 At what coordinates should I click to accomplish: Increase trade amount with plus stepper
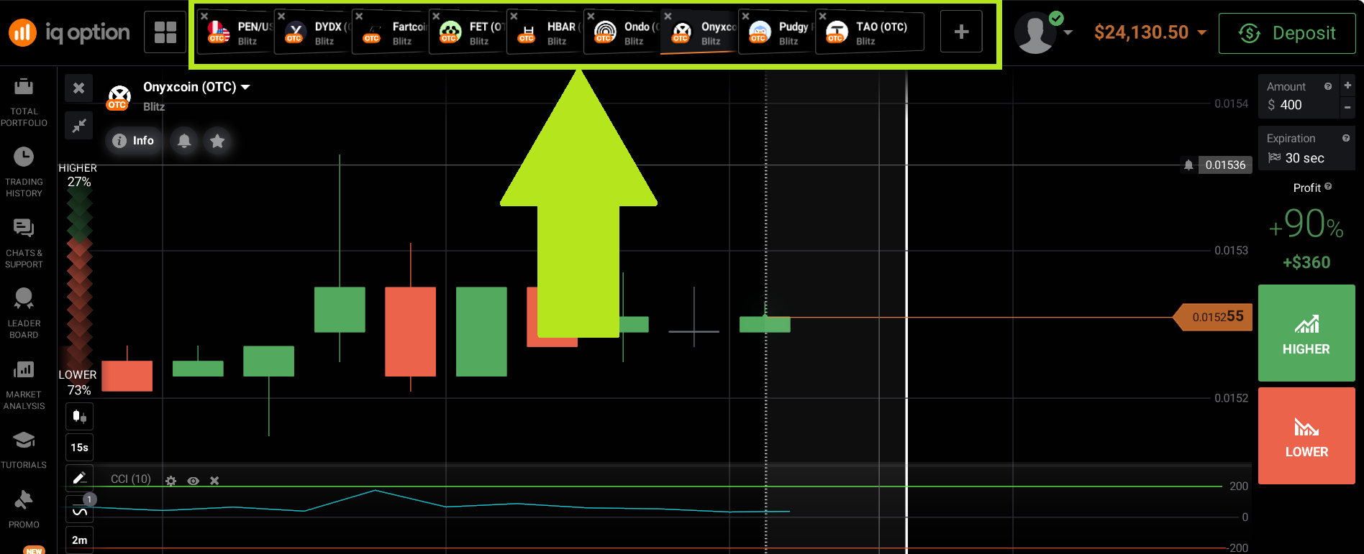tap(1347, 86)
